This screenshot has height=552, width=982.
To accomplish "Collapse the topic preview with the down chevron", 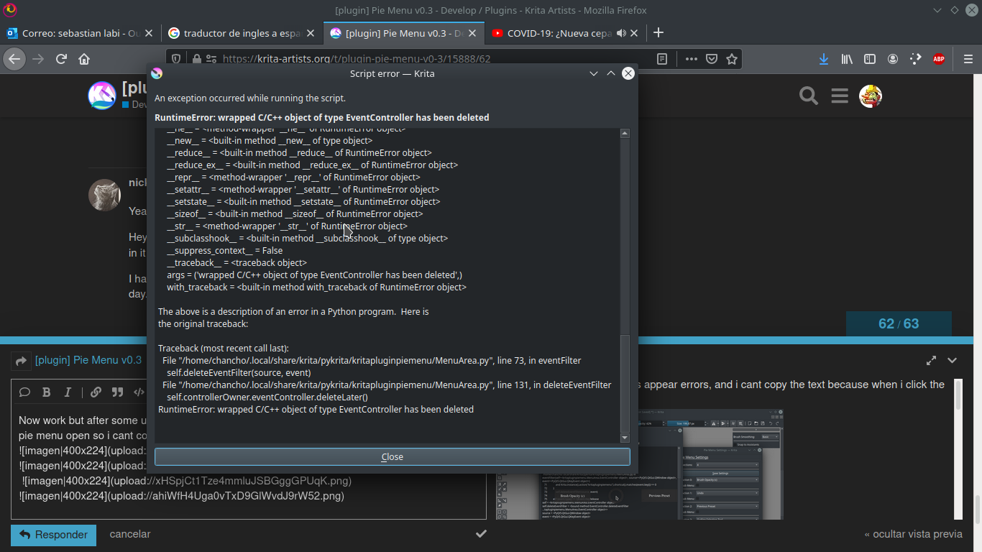I will pos(952,360).
